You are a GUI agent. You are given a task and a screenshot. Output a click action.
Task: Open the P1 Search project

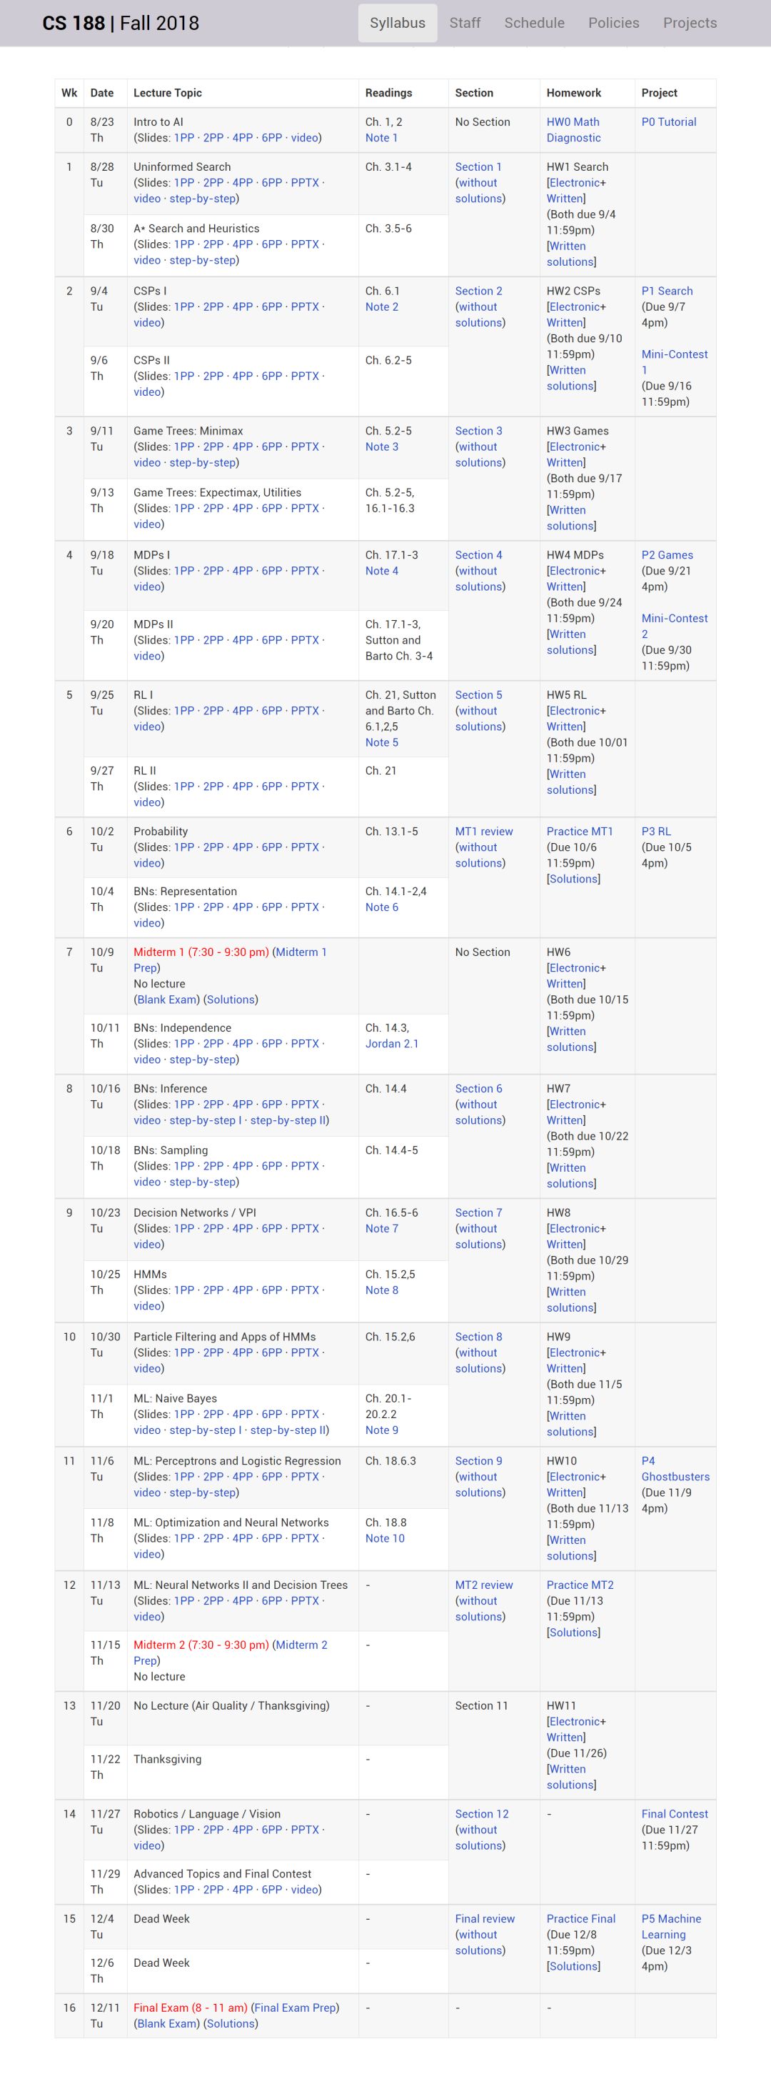click(667, 291)
